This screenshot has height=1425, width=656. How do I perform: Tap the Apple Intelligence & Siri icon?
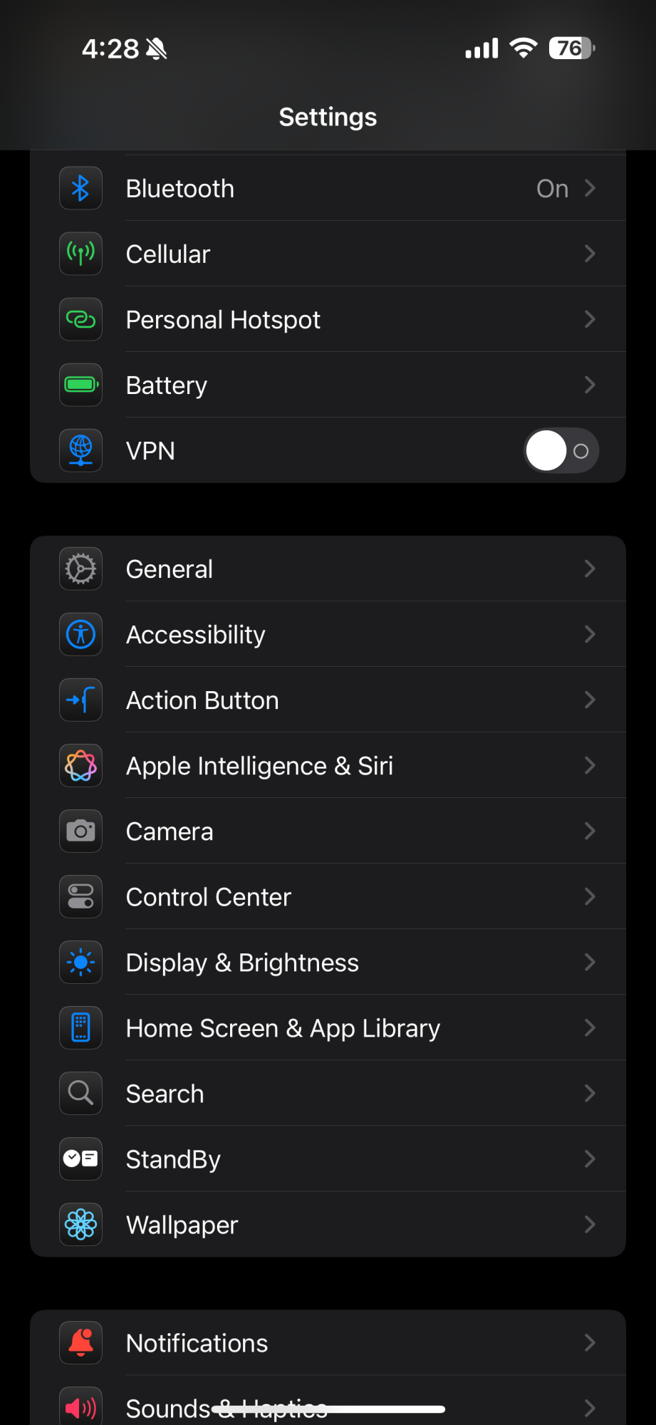pos(80,765)
